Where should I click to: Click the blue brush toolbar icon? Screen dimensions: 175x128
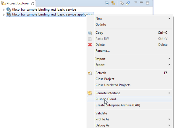pyautogui.click(x=128, y=3)
